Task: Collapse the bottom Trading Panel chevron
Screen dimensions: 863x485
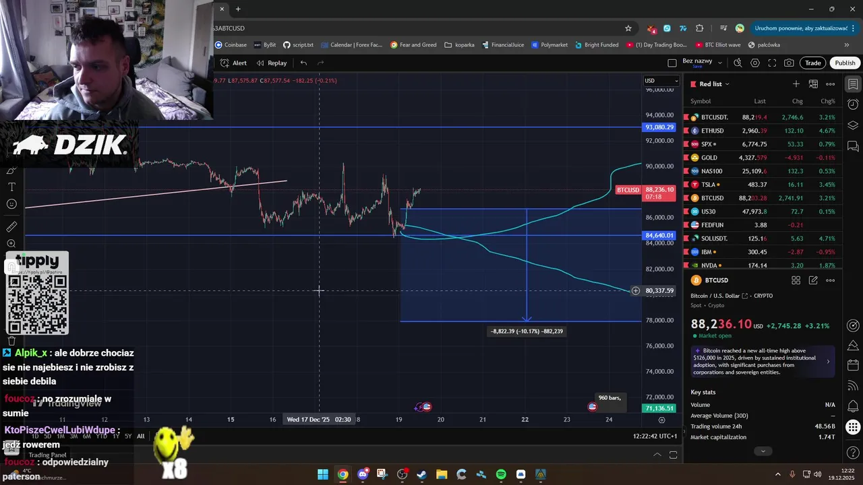Action: (x=657, y=455)
